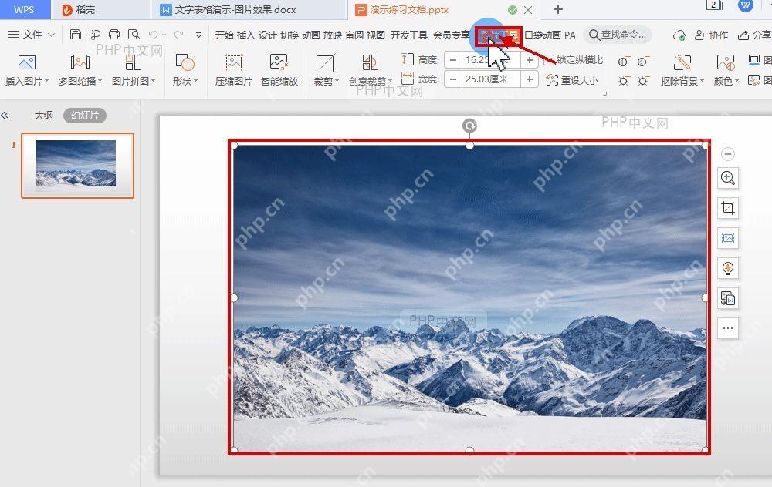Viewport: 772px width, 487px height.
Task: Open a new tab with the plus button
Action: point(558,9)
